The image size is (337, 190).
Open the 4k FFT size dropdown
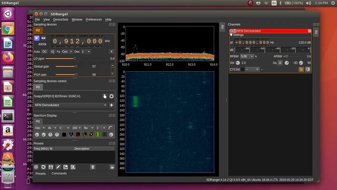tap(52, 128)
